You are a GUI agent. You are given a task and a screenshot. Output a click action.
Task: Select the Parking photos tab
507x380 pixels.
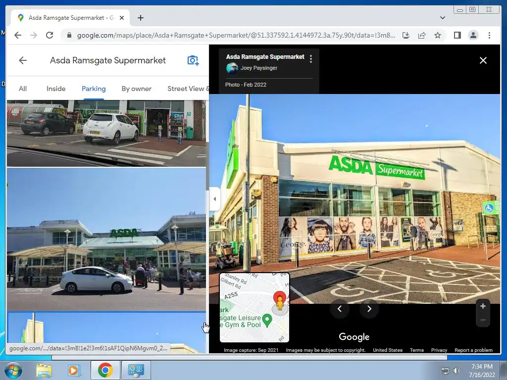[x=94, y=89]
